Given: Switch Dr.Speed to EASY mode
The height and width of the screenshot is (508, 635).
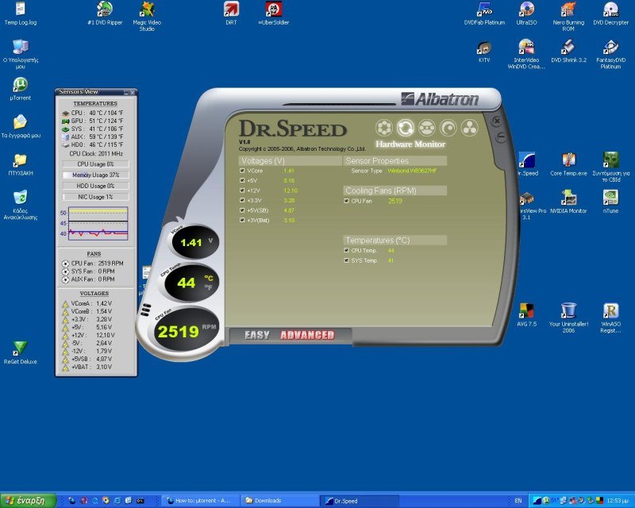Looking at the screenshot, I should click(256, 335).
